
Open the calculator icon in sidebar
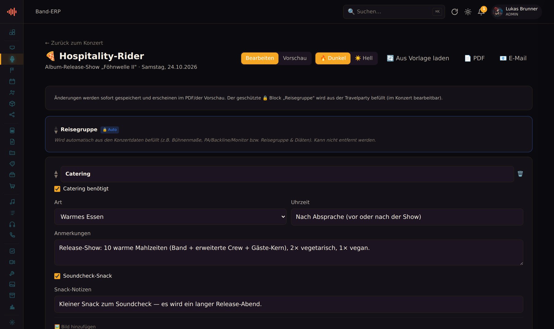(12, 131)
